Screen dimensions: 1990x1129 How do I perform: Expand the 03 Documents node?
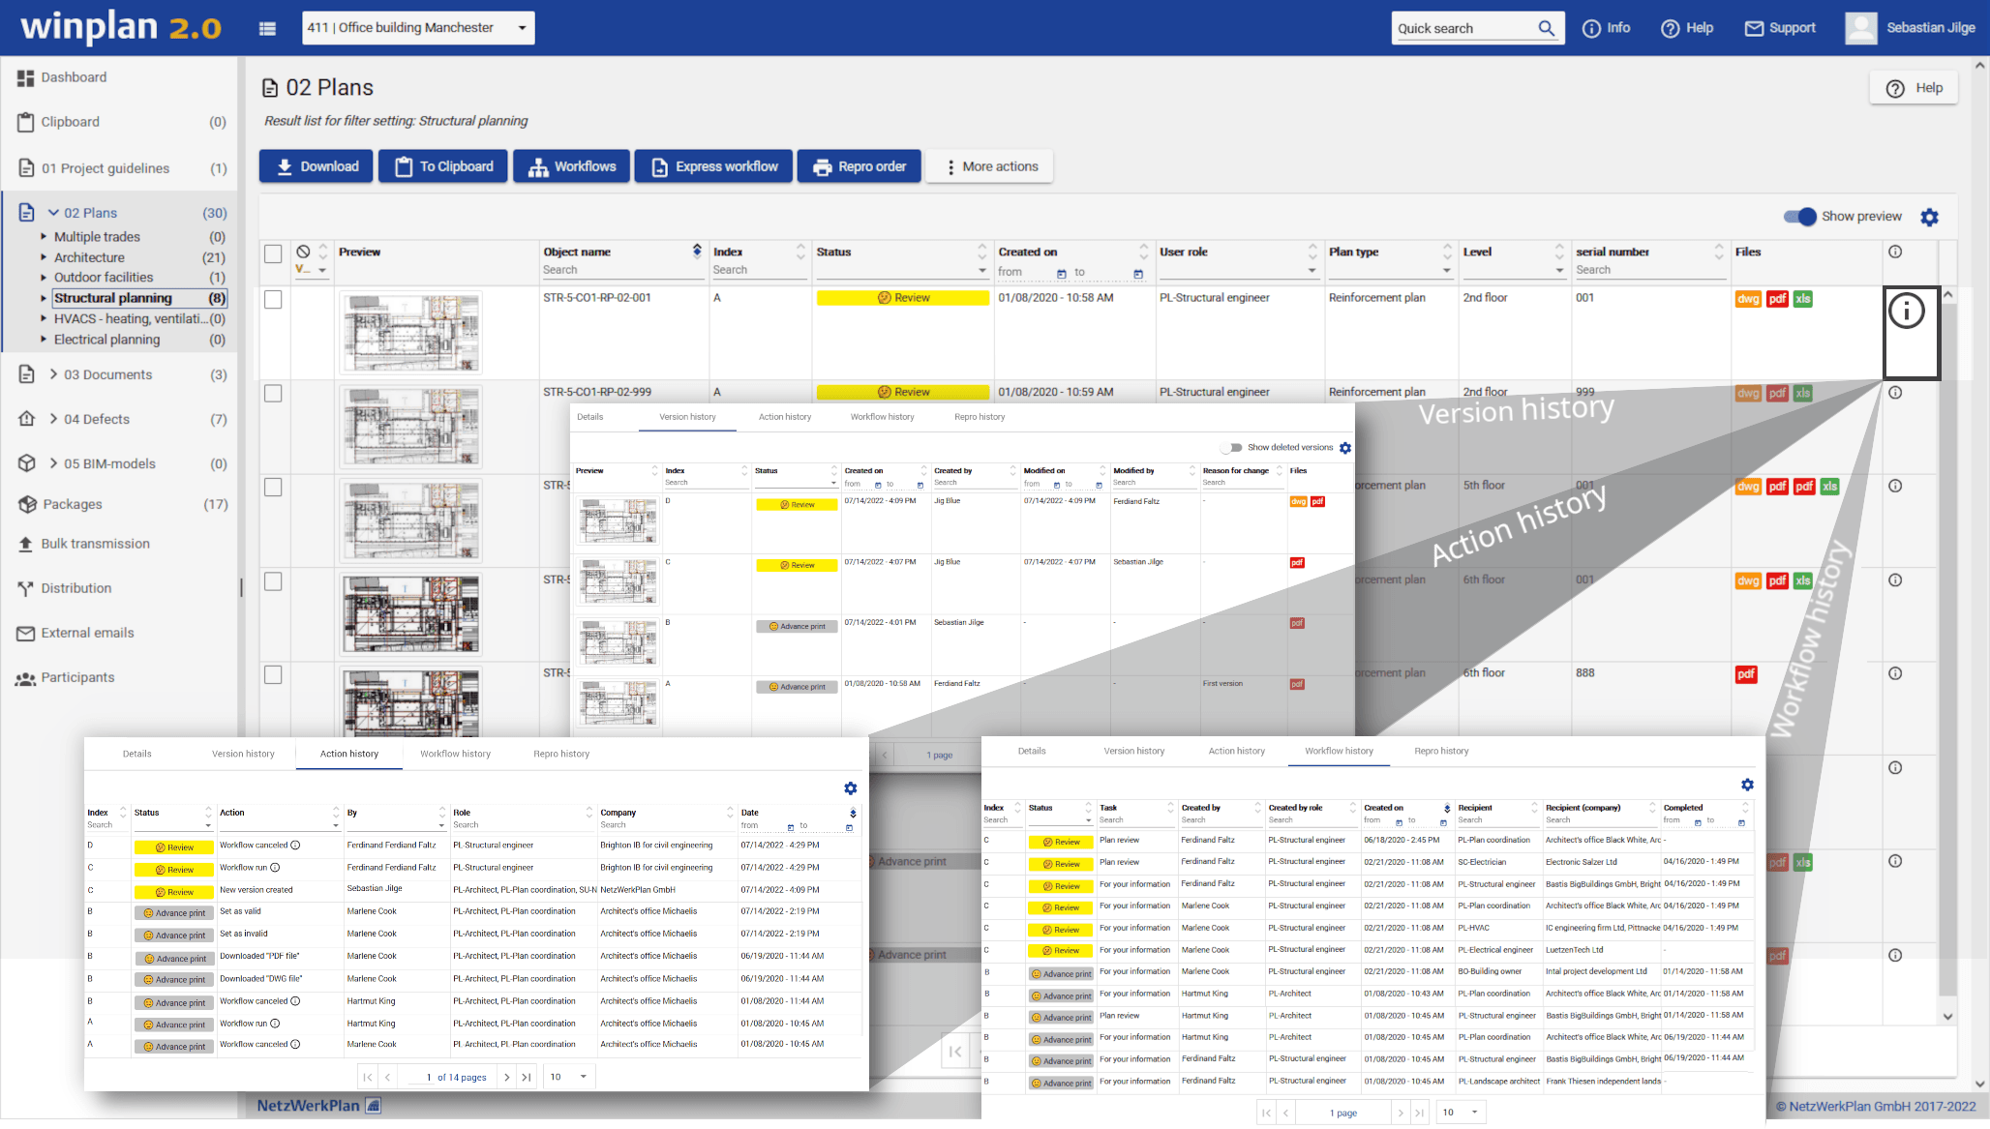point(53,374)
